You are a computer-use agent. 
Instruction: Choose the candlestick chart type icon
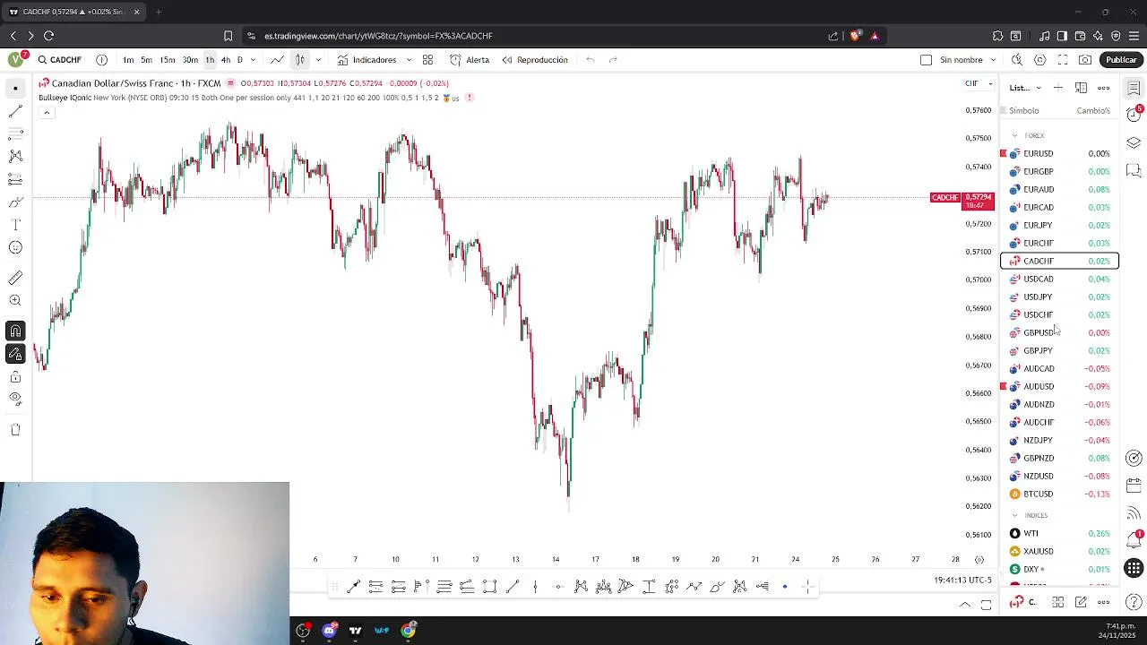pos(300,60)
